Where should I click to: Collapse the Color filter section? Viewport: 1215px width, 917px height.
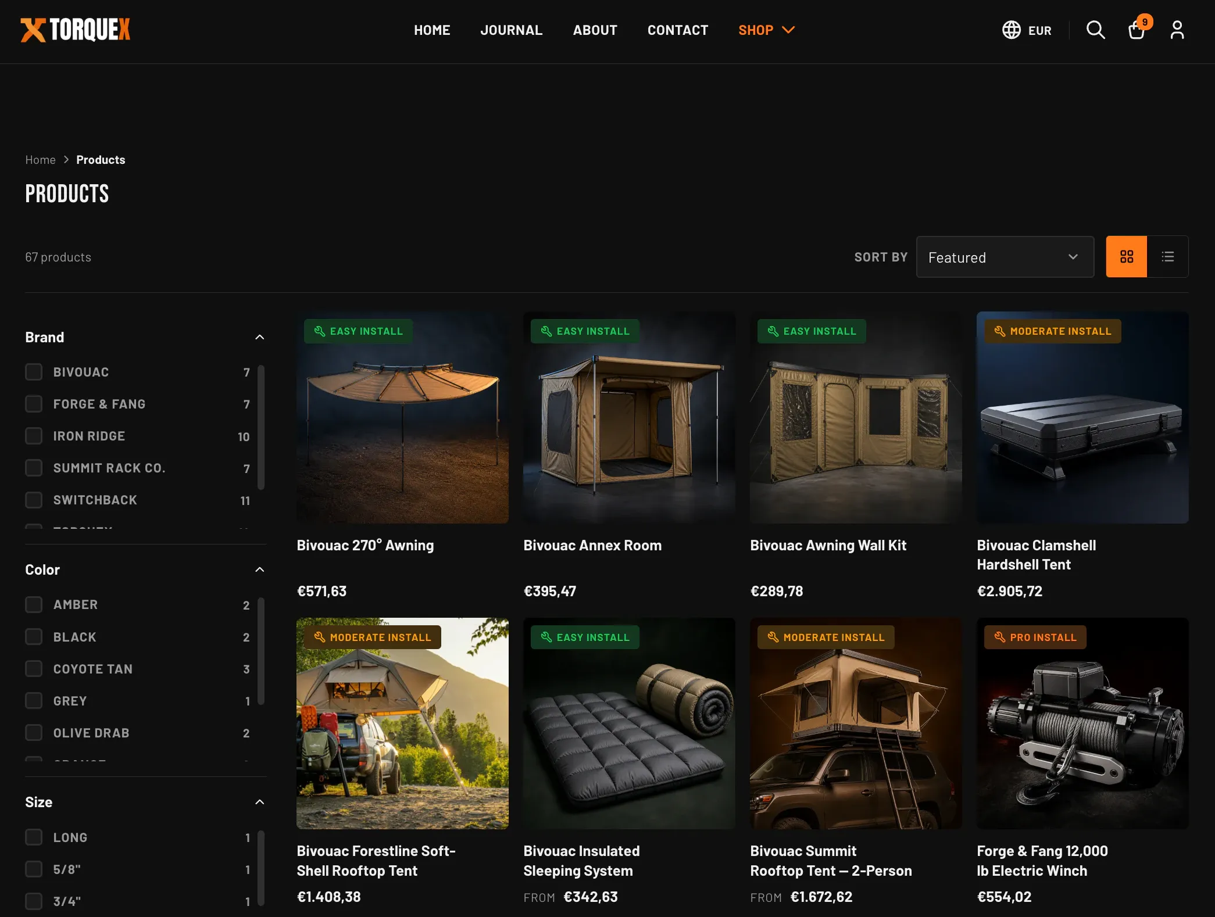point(260,569)
